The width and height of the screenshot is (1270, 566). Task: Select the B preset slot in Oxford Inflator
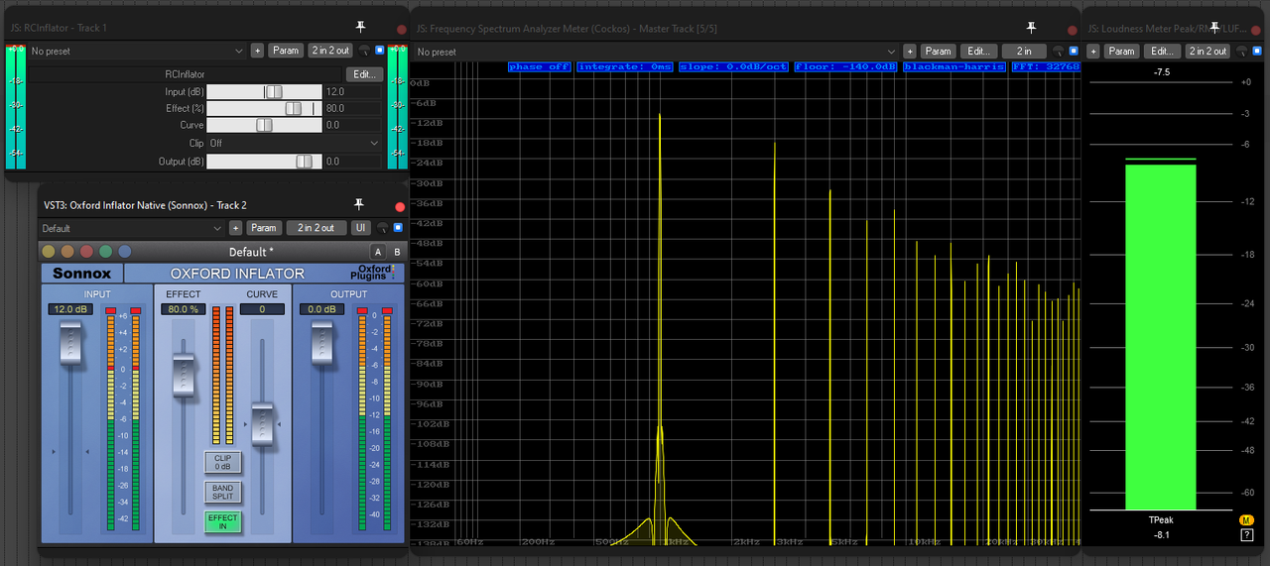396,252
